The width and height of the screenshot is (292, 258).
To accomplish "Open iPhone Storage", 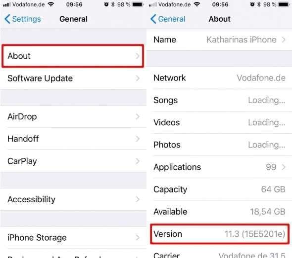I will (x=73, y=237).
